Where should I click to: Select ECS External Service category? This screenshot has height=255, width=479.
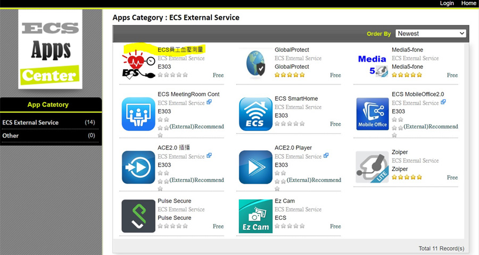(x=30, y=122)
